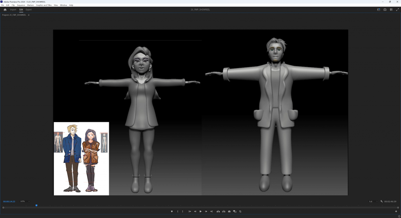Add a marker with the marker button
401x218 pixels.
(172, 211)
